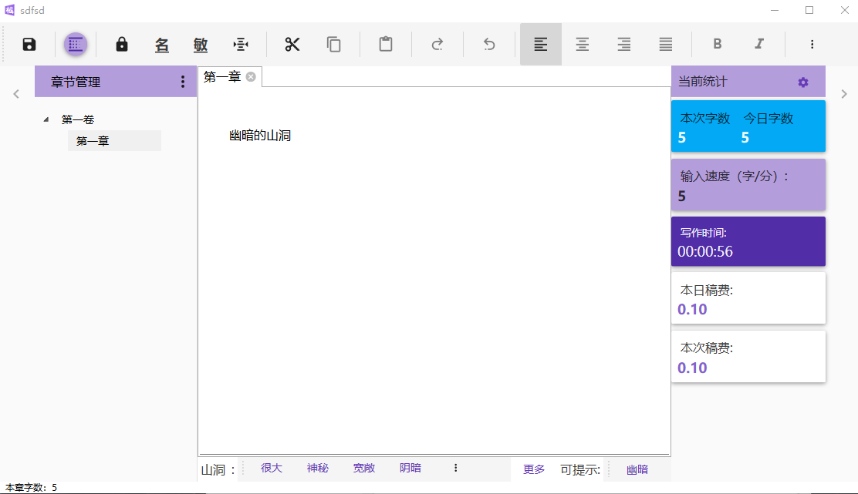The height and width of the screenshot is (494, 858).
Task: Open 章节管理 panel three-dot menu
Action: (x=183, y=82)
